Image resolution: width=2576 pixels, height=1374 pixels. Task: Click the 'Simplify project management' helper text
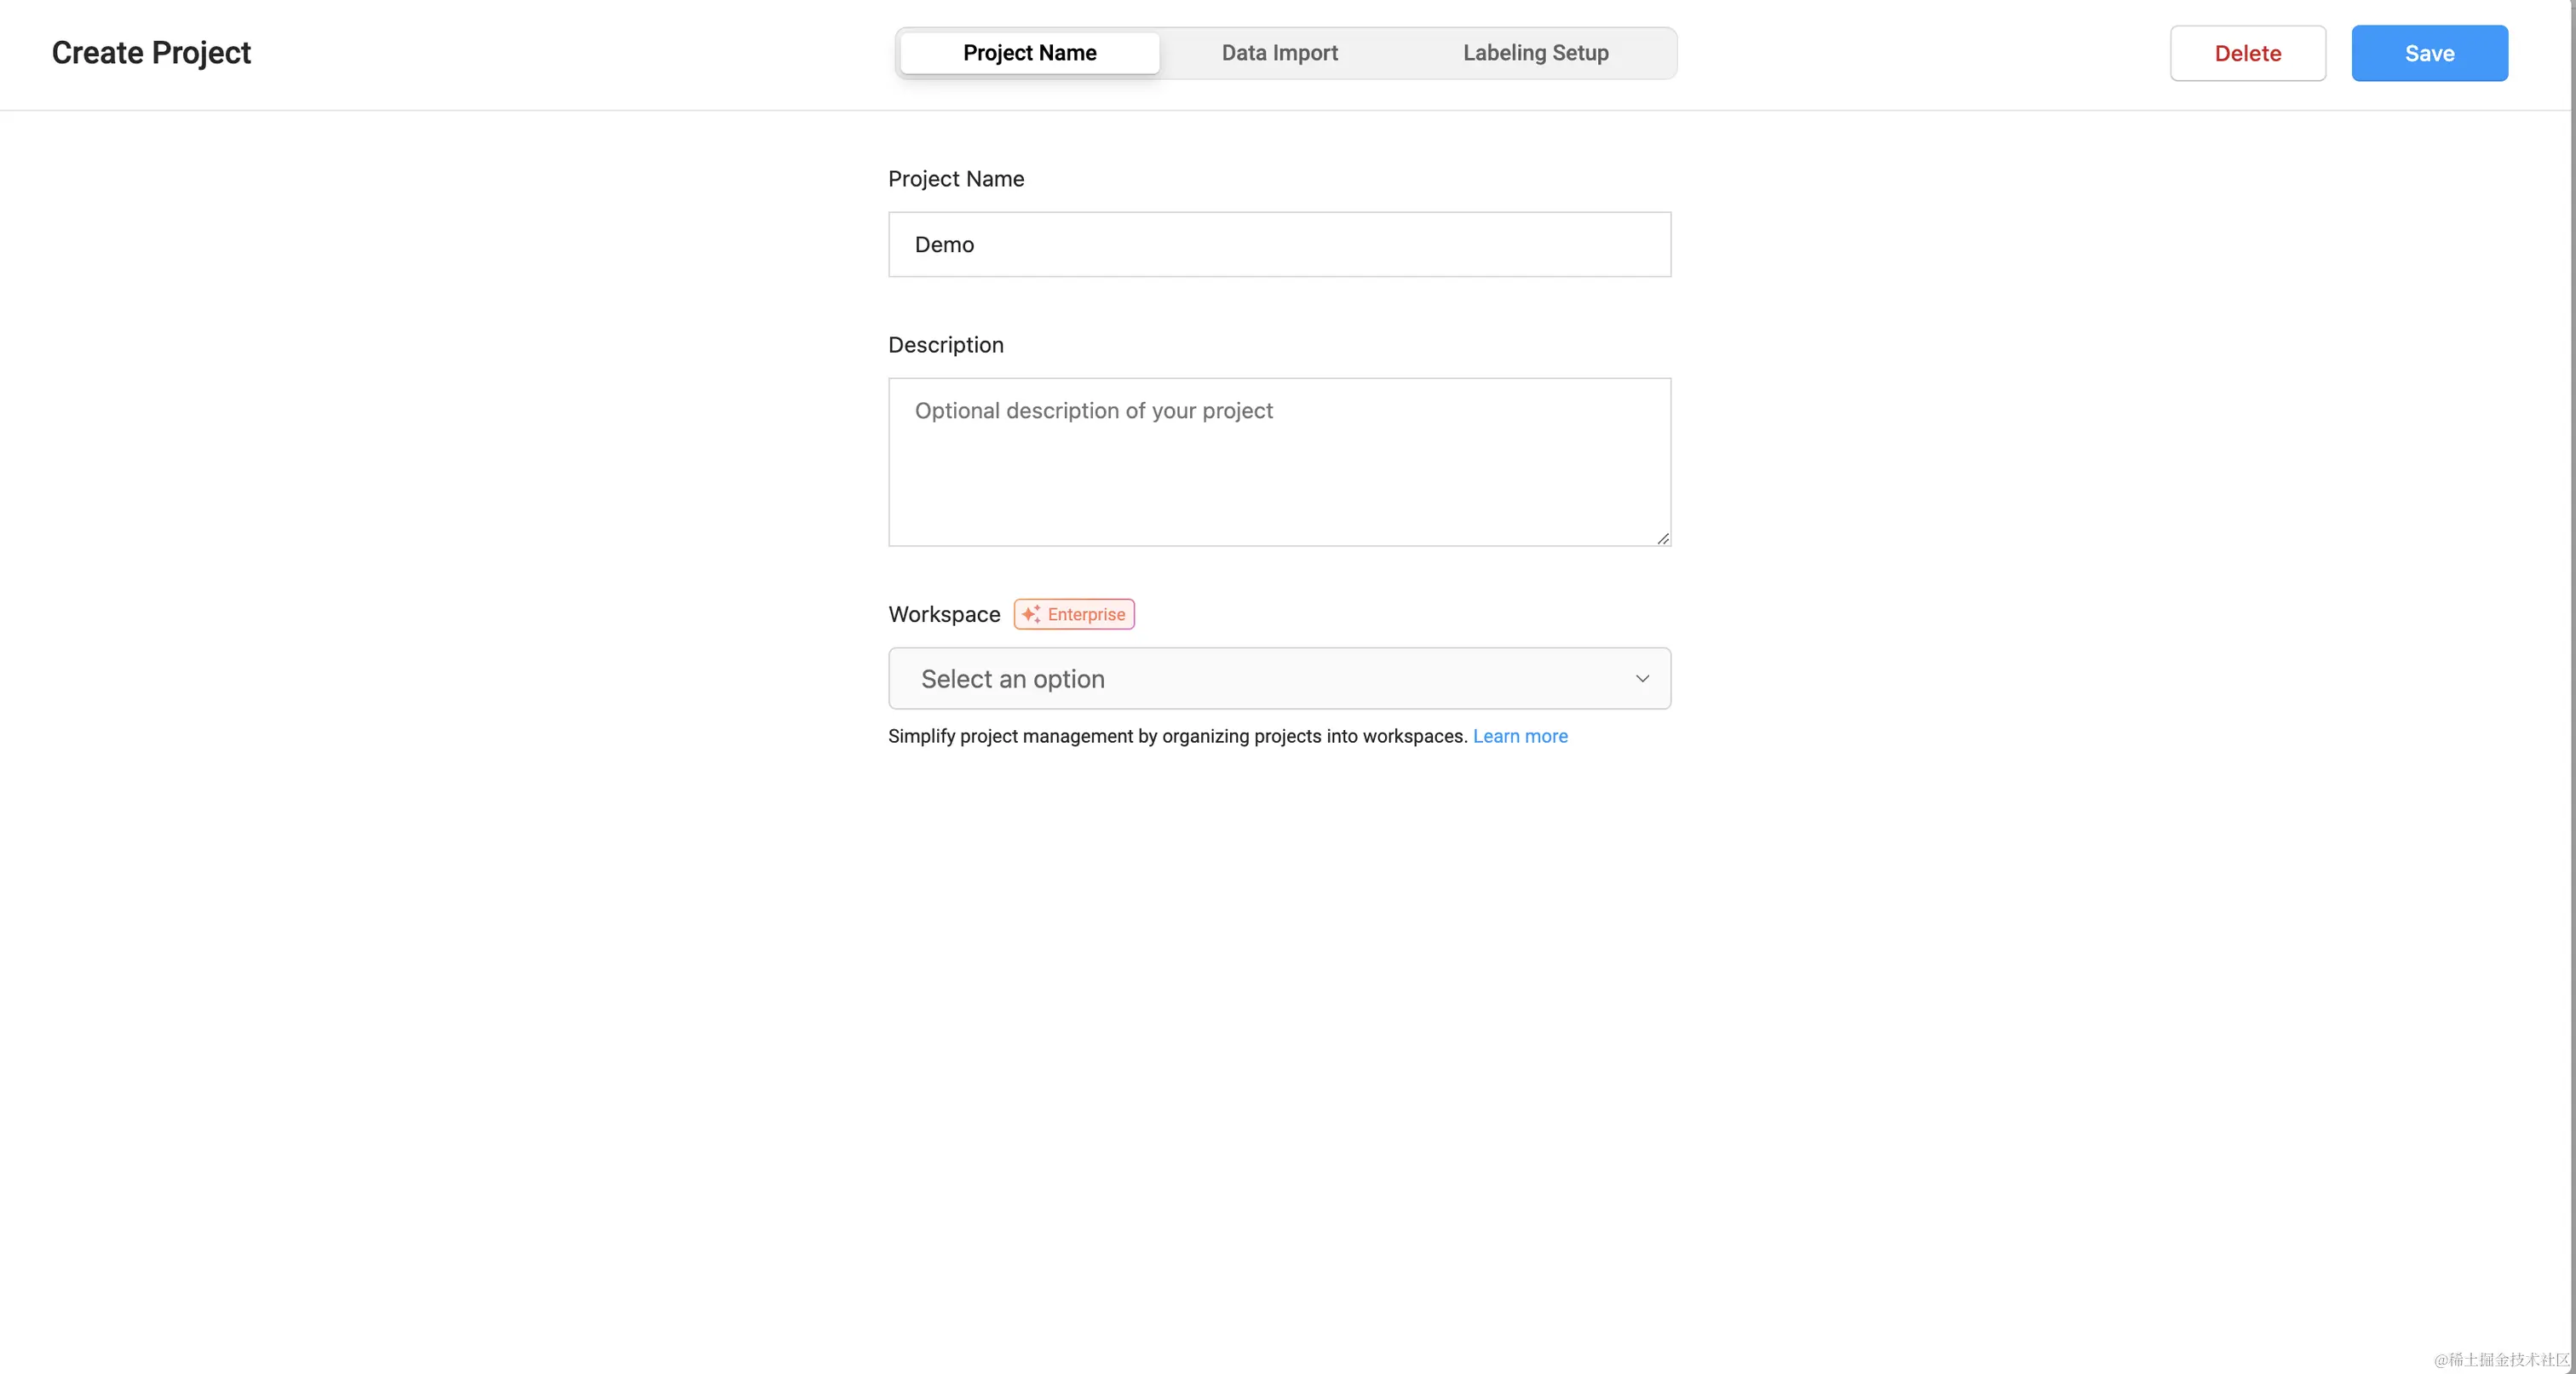(x=1176, y=736)
